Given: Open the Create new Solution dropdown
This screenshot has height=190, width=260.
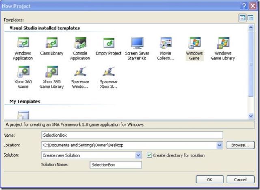Looking at the screenshot, I should click(x=138, y=155).
